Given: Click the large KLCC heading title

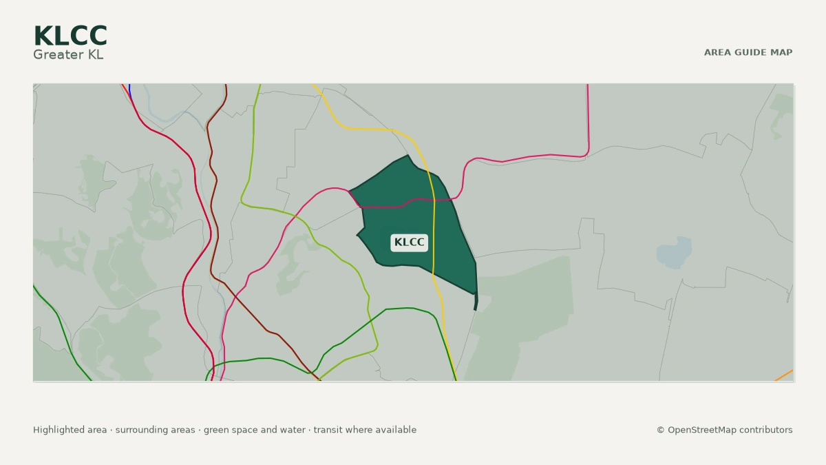Looking at the screenshot, I should 70,36.
